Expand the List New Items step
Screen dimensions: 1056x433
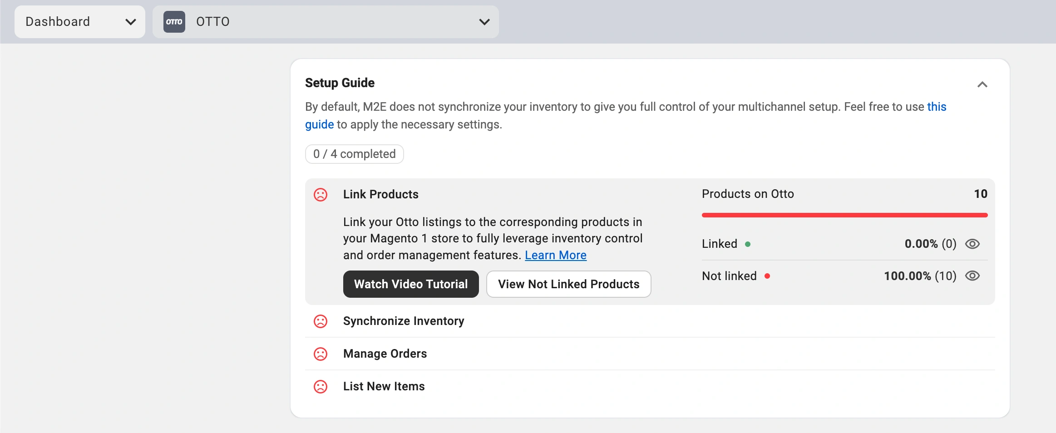[x=384, y=387]
